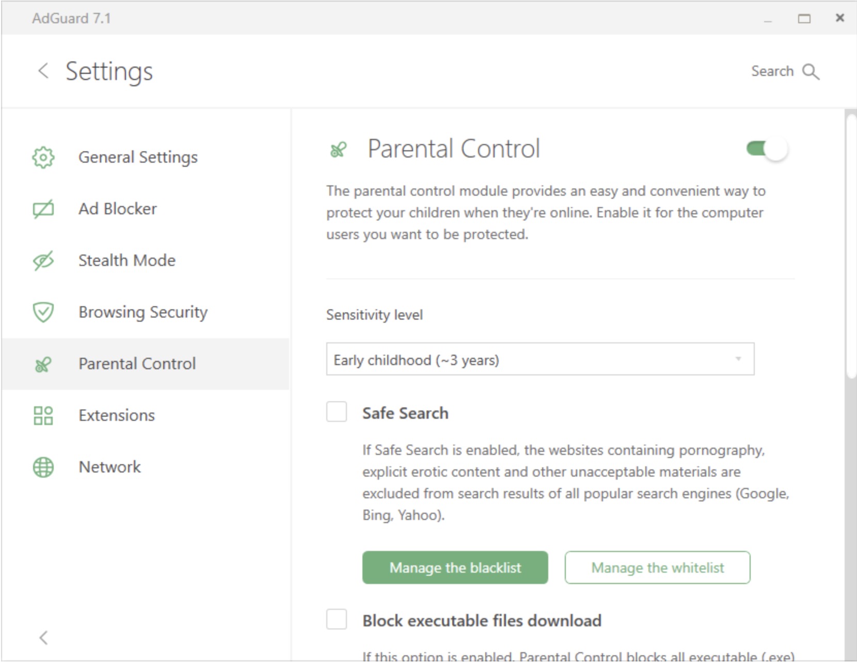The width and height of the screenshot is (857, 663).
Task: Click the Stealth Mode crossed-eye icon
Action: click(43, 260)
